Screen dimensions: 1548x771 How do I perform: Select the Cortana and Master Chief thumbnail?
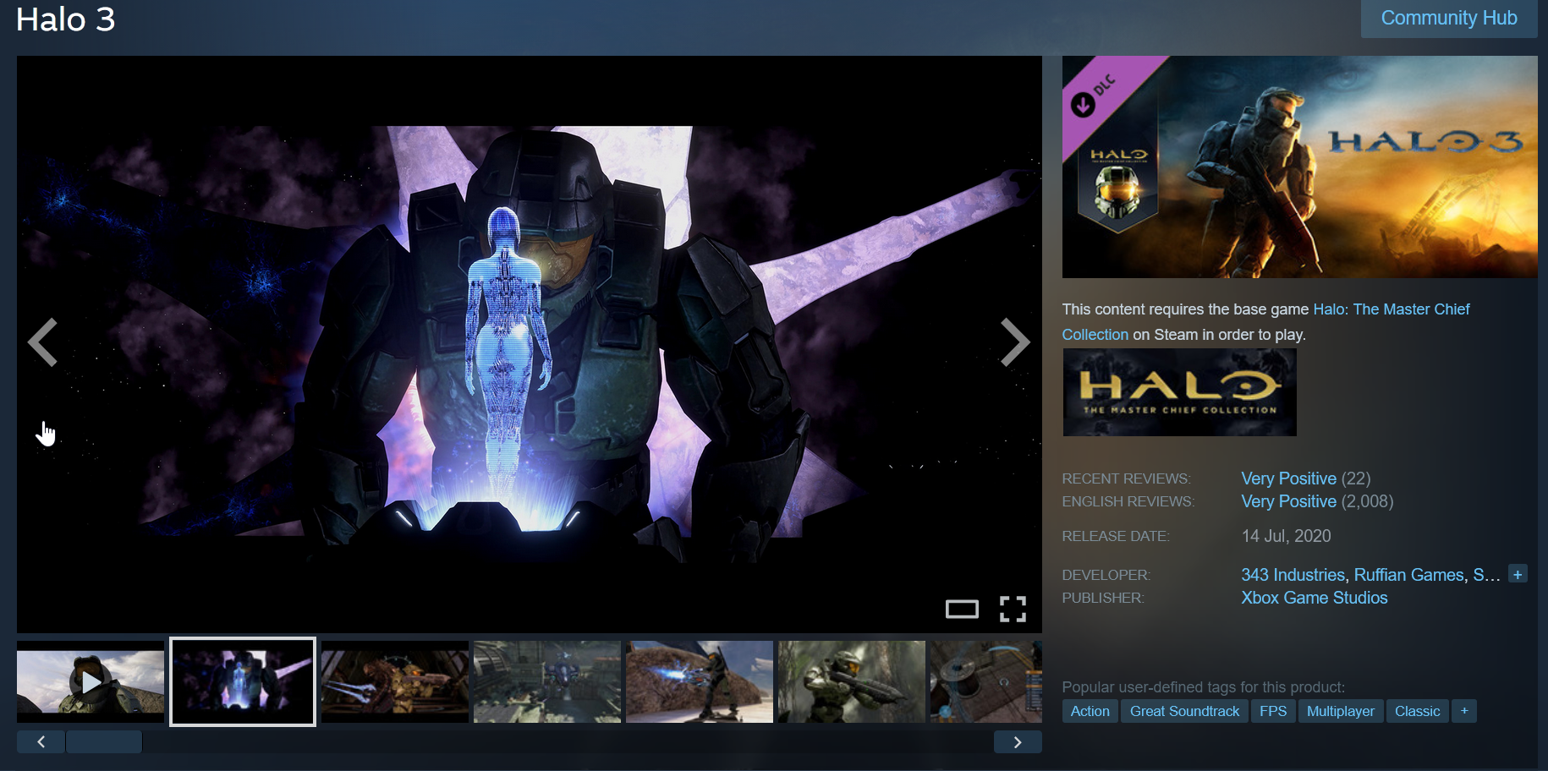coord(243,681)
